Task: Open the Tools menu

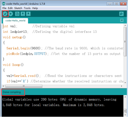Action: [x=27, y=8]
